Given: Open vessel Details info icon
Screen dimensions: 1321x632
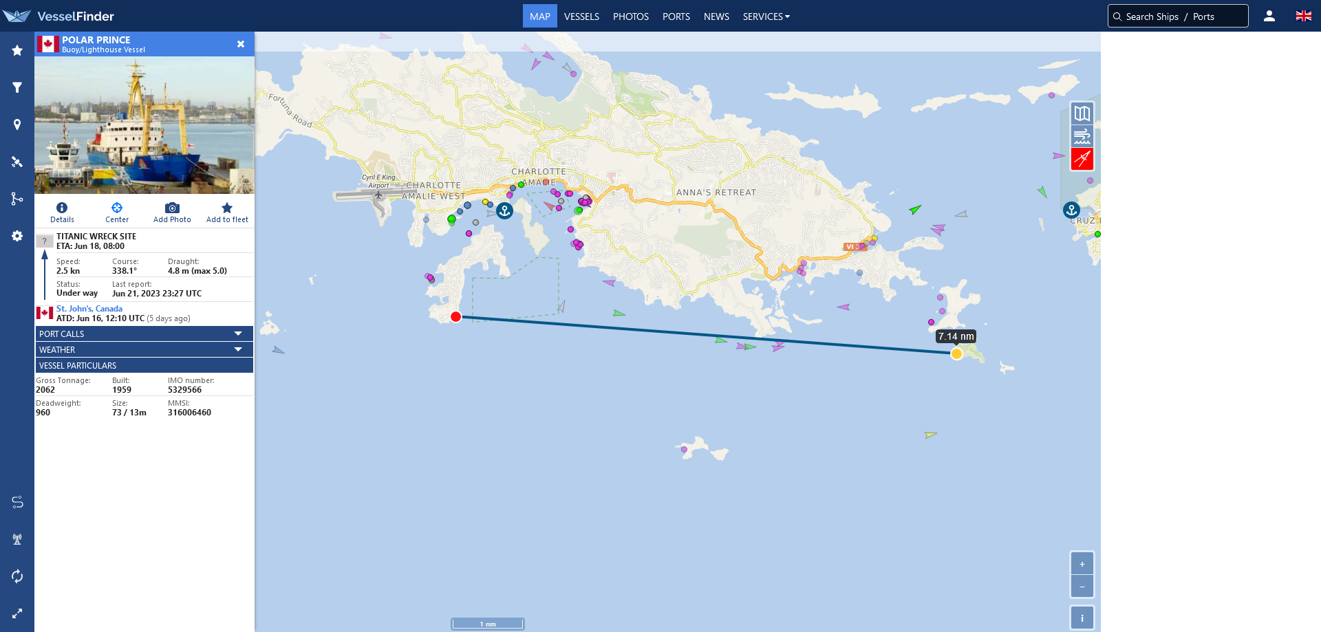Looking at the screenshot, I should [62, 213].
